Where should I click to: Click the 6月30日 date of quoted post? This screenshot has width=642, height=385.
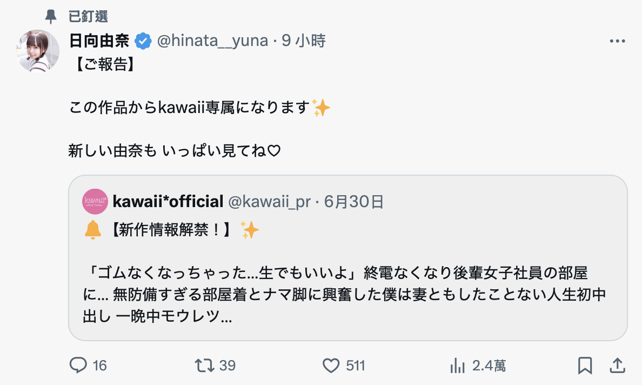(354, 202)
